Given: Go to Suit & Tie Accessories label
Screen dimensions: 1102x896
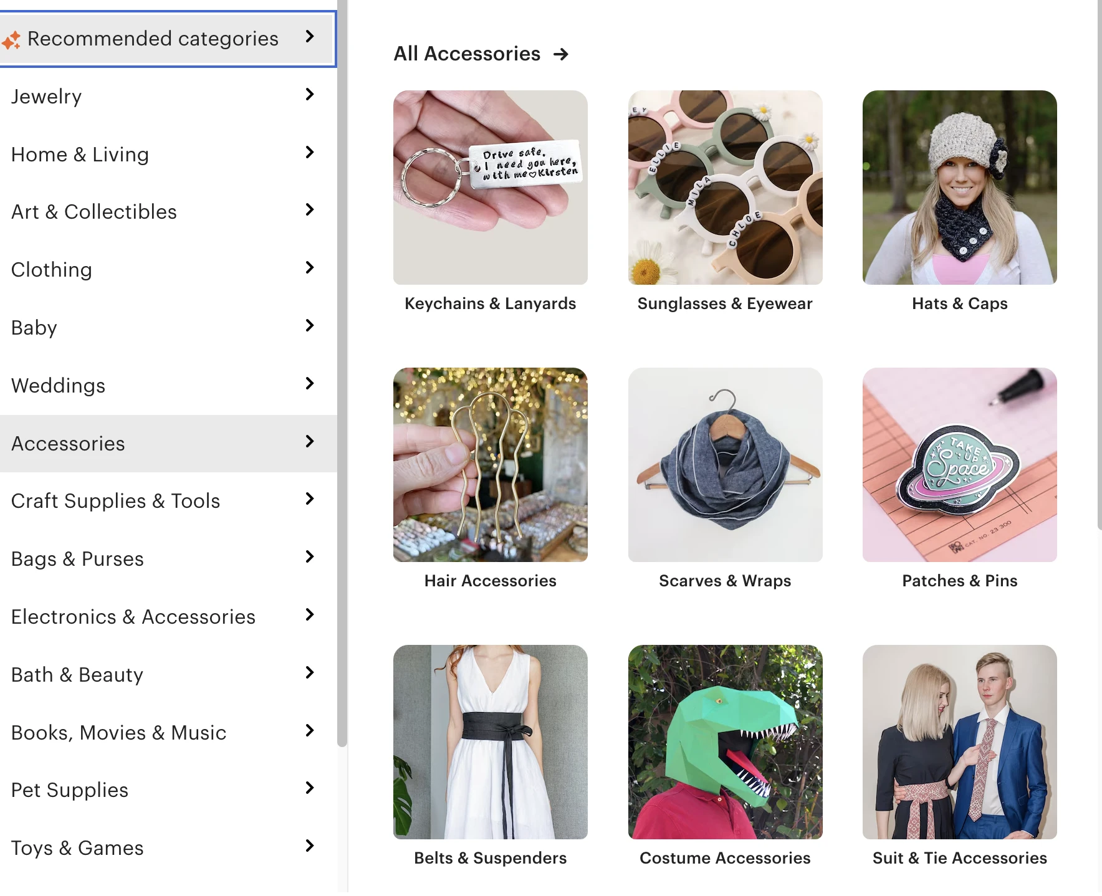Looking at the screenshot, I should click(x=959, y=858).
